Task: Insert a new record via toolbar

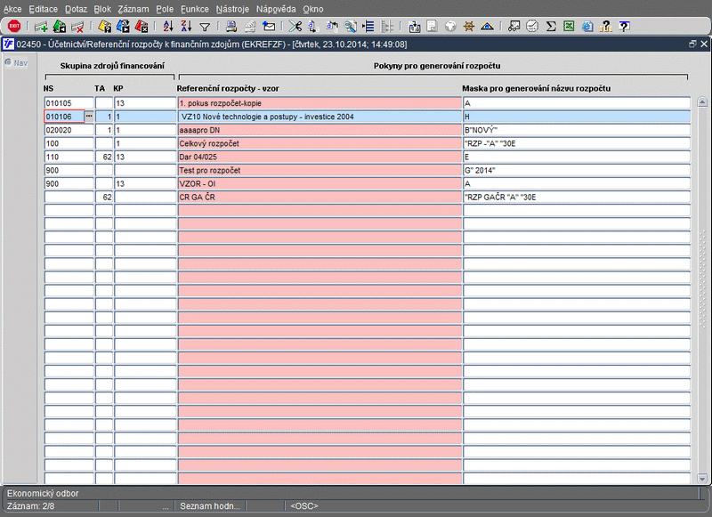Action: [x=41, y=27]
